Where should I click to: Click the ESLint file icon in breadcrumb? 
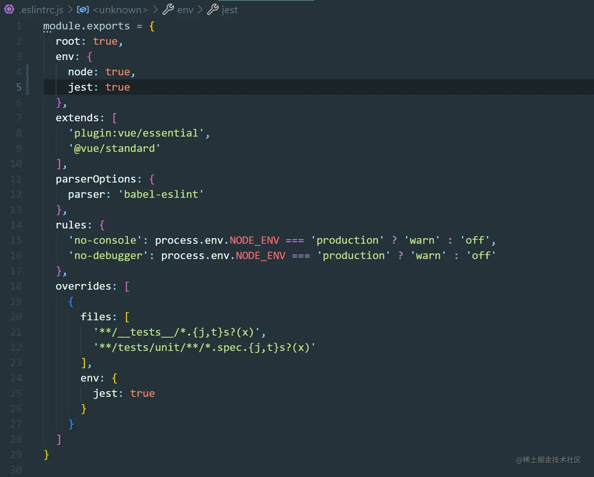(x=9, y=9)
